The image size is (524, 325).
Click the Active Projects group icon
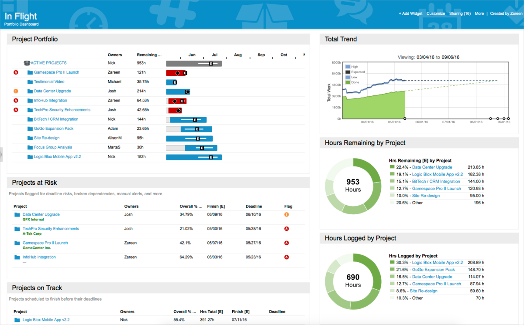(27, 63)
